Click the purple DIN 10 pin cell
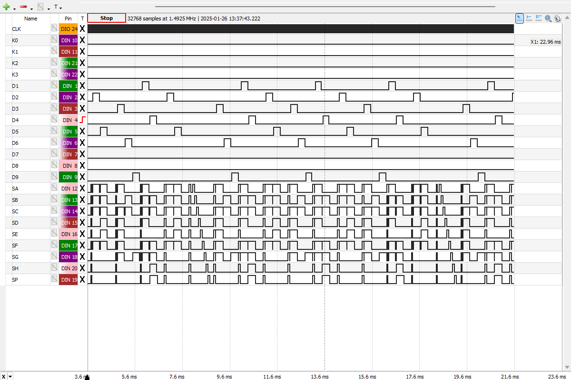This screenshot has height=380, width=571. (69, 40)
